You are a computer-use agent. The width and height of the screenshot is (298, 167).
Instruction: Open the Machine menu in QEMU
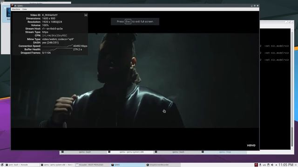pos(16,9)
